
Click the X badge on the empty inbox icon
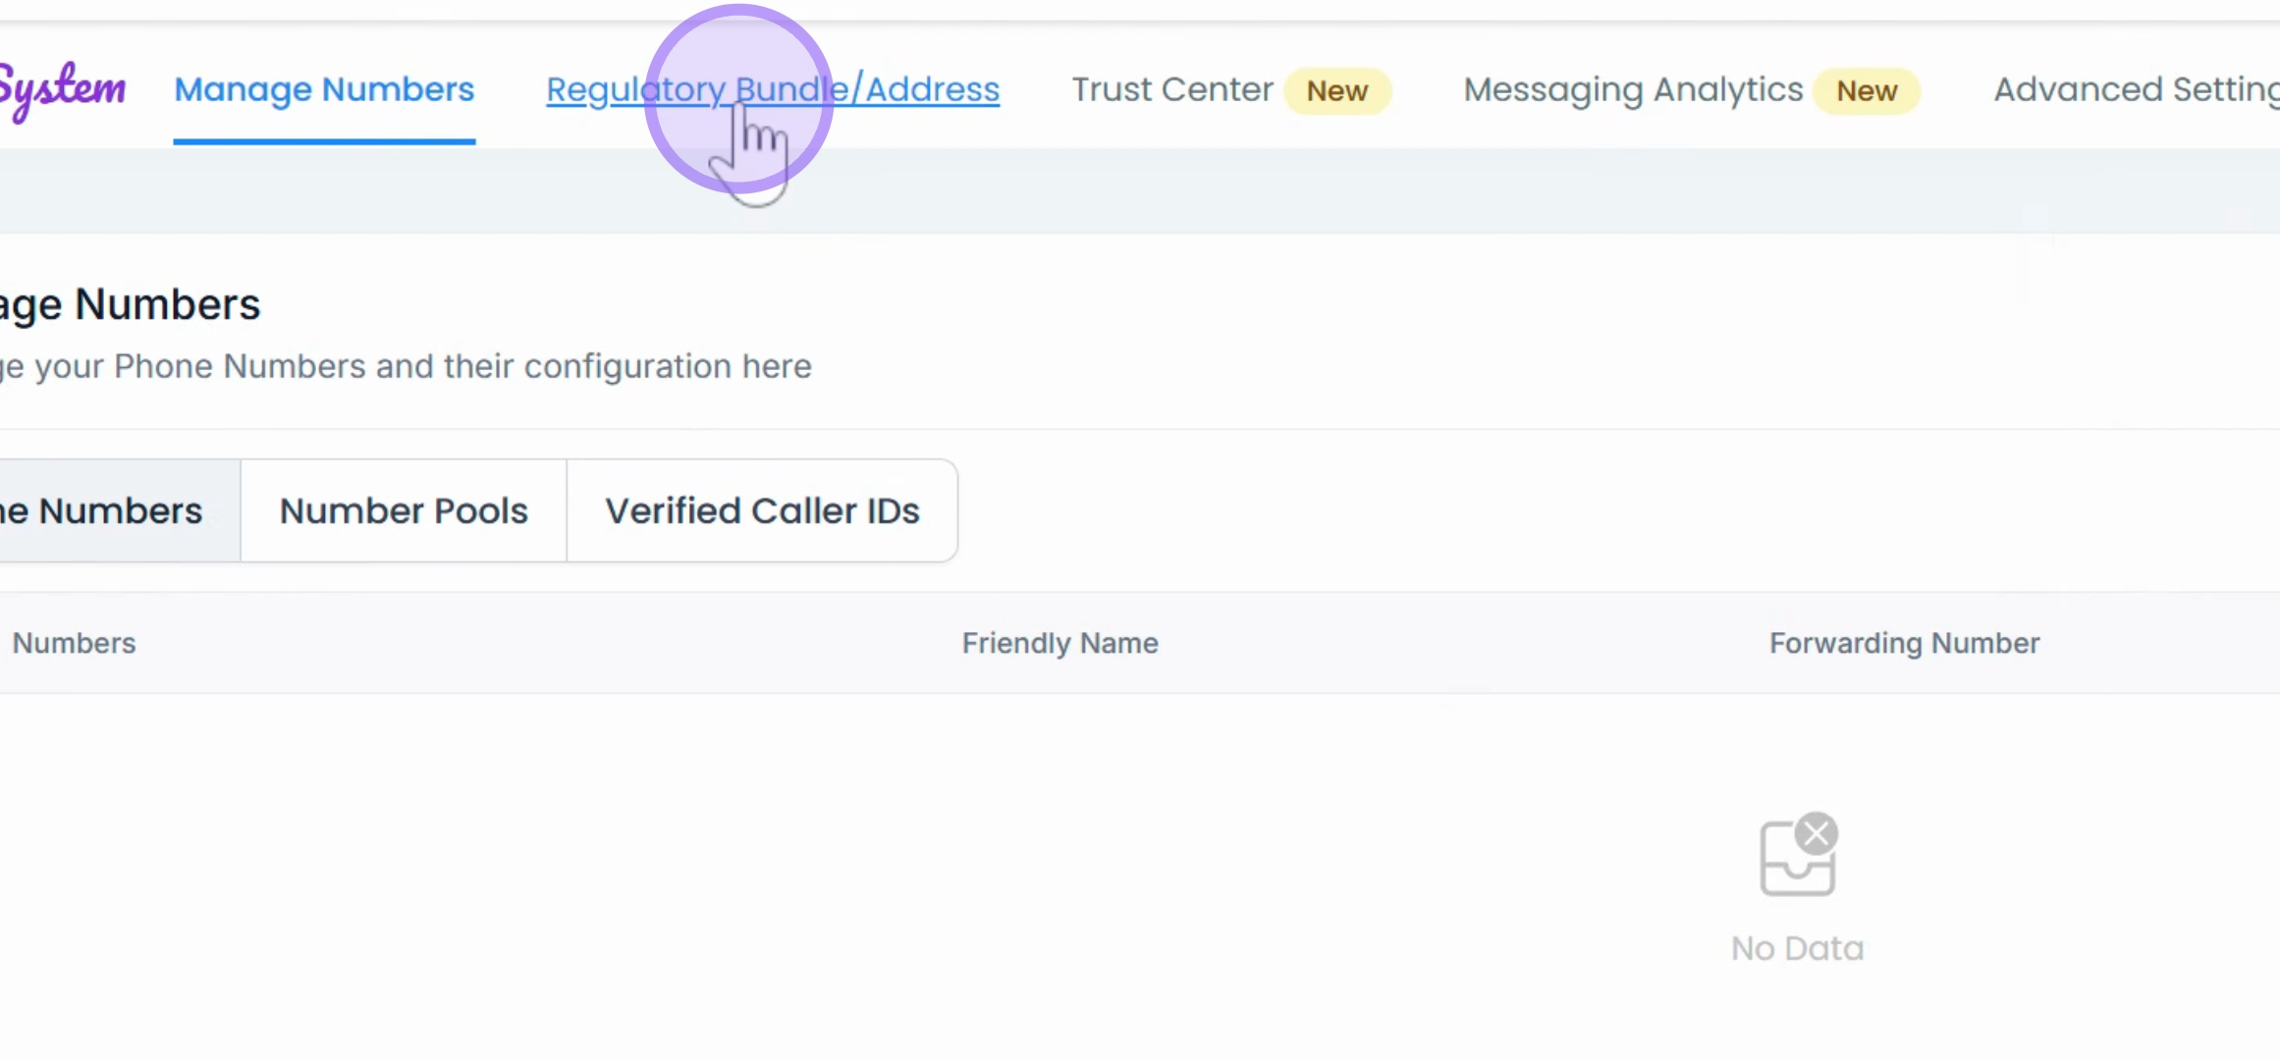pos(1817,833)
